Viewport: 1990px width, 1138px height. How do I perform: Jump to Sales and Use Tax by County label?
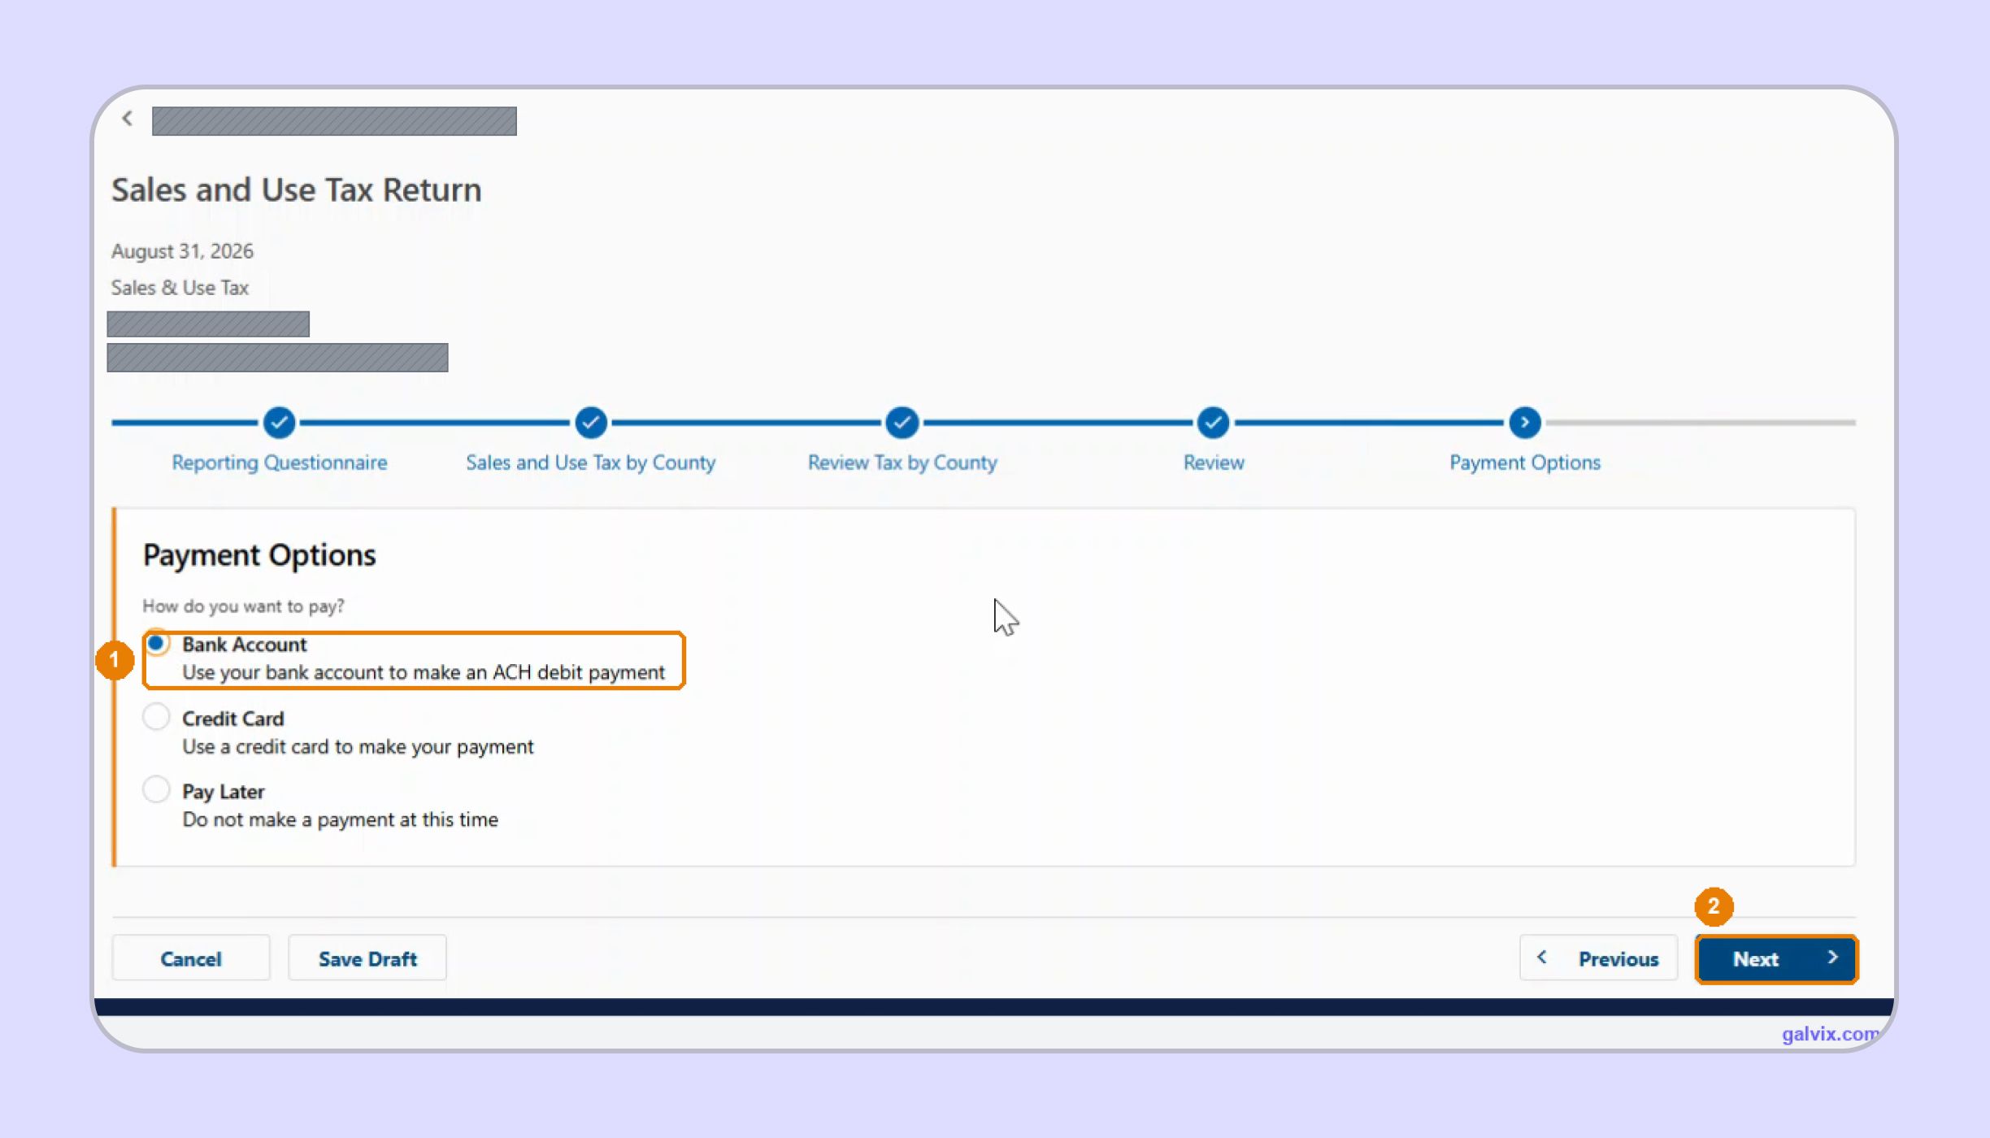(x=591, y=463)
